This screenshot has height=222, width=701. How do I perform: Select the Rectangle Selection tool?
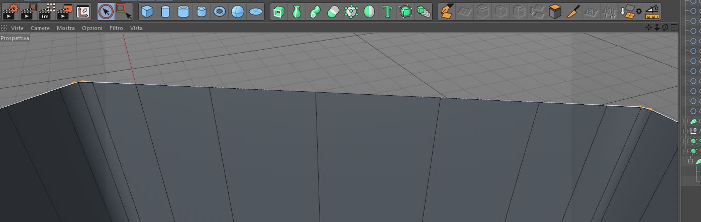[124, 11]
